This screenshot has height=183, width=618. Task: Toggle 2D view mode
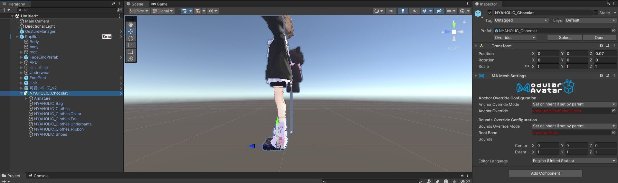tap(391, 11)
